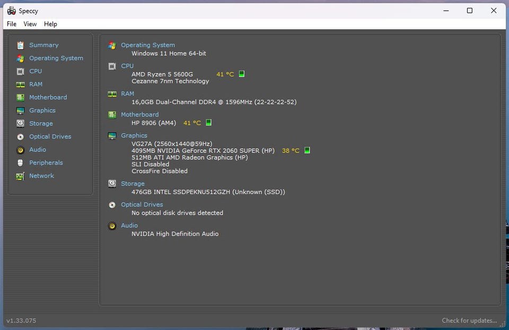Select Operating System in the sidebar
The width and height of the screenshot is (509, 330).
[x=56, y=58]
